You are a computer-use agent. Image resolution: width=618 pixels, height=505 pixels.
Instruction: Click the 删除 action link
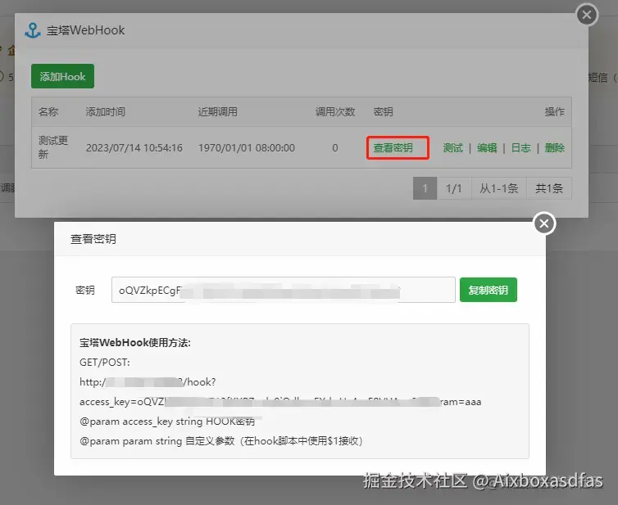[x=555, y=148]
